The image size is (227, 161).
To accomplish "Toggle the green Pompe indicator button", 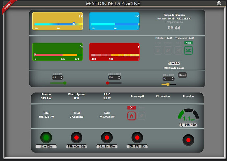I will coord(47,137).
